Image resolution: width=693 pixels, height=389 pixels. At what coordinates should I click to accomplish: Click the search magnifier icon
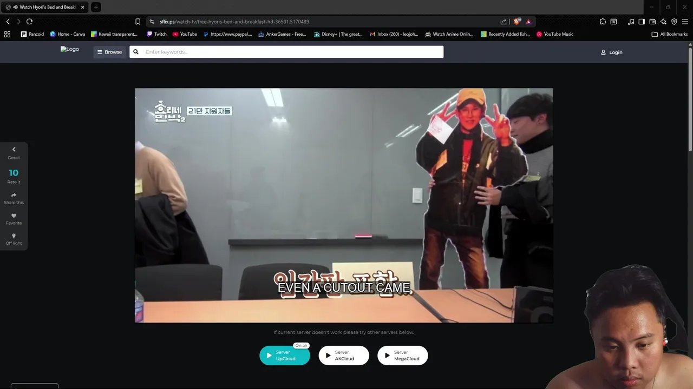click(x=136, y=52)
